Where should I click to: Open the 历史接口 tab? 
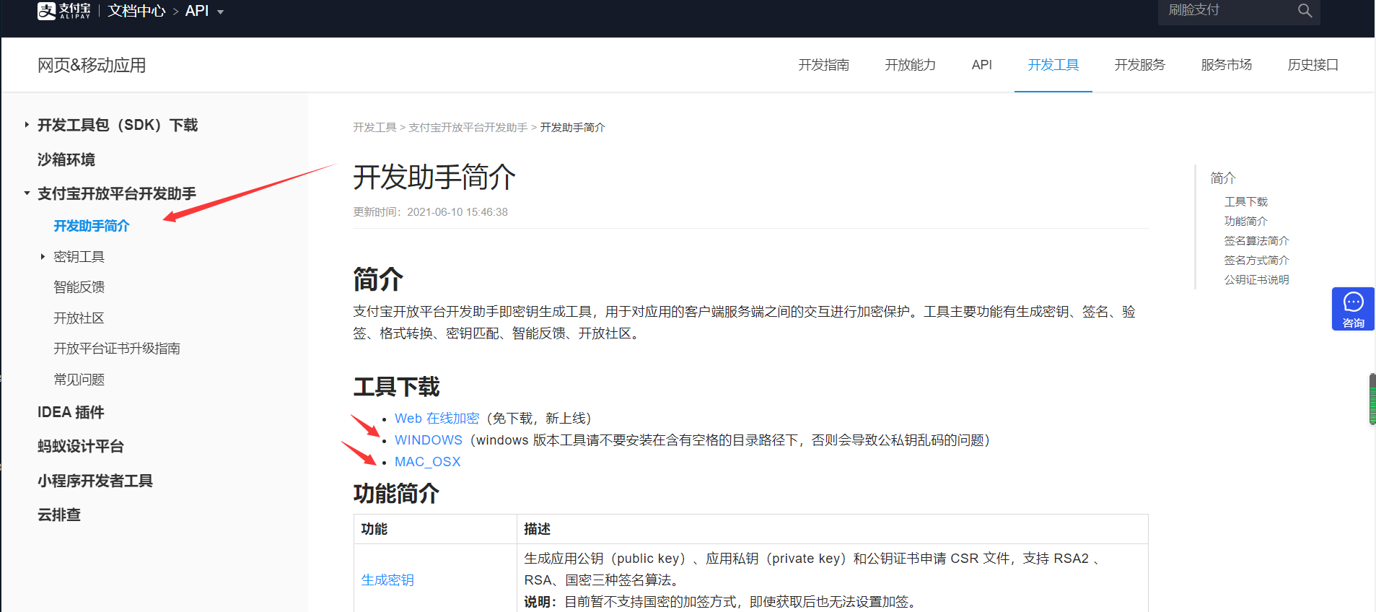click(x=1313, y=65)
